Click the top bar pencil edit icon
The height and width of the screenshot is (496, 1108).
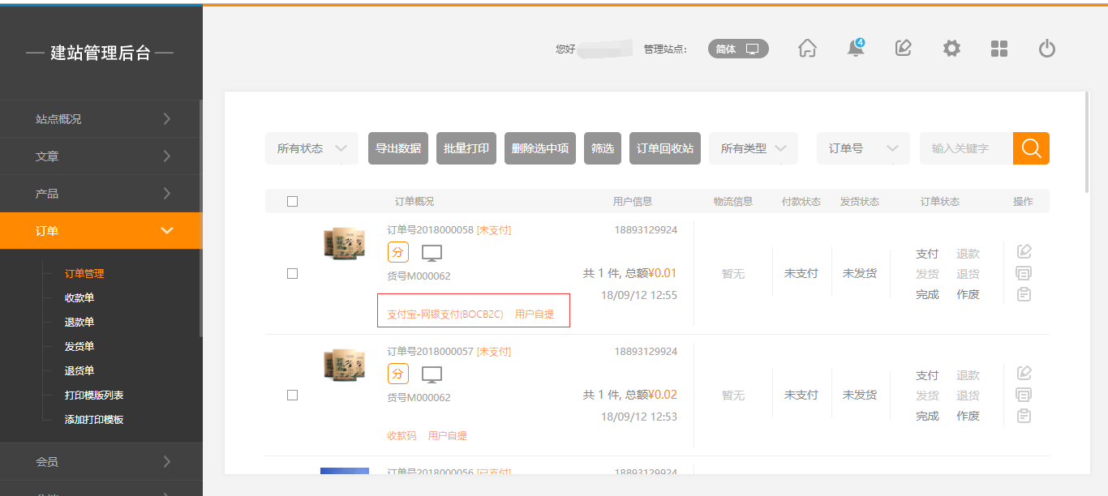pyautogui.click(x=903, y=49)
